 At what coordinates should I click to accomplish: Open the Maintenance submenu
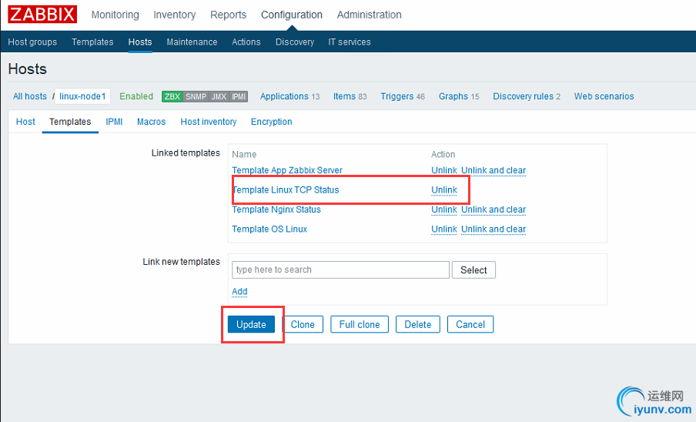coord(192,42)
